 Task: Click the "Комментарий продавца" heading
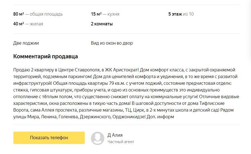coord(45,57)
